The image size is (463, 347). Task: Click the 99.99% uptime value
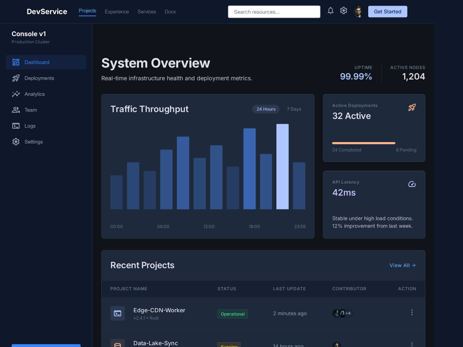(x=356, y=76)
